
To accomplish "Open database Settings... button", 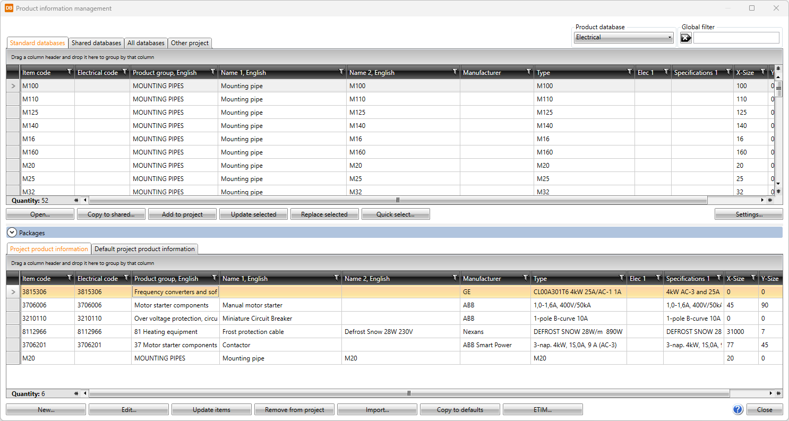I will point(749,214).
